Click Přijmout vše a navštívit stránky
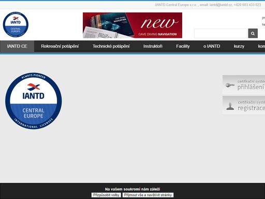This screenshot has height=199, width=265. click(x=148, y=195)
